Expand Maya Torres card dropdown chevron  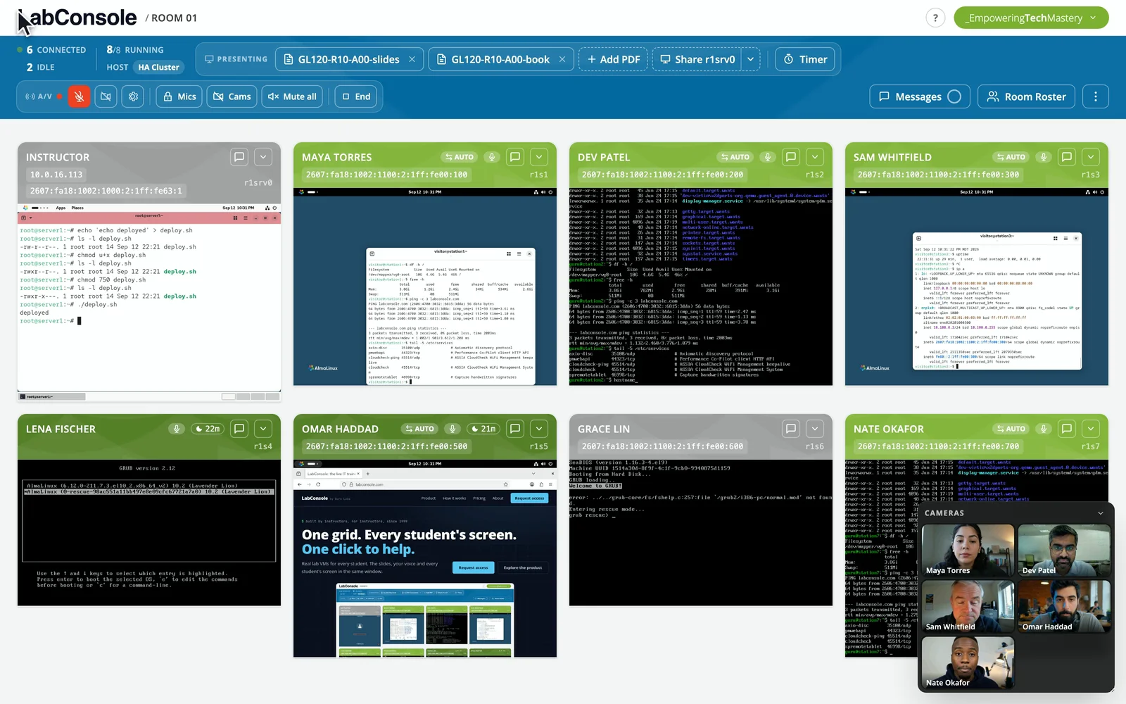[x=539, y=157]
